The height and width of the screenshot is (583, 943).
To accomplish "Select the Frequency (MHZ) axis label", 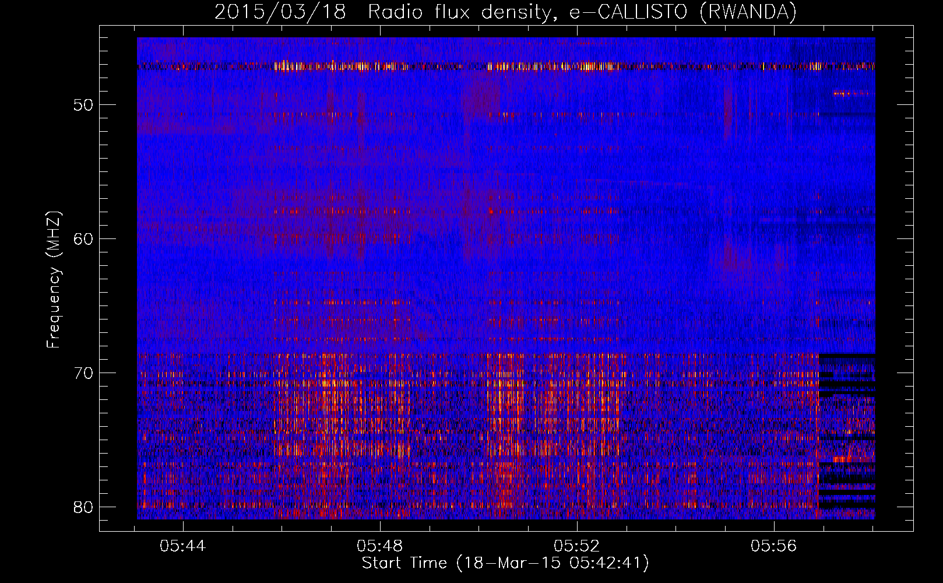I will 54,280.
